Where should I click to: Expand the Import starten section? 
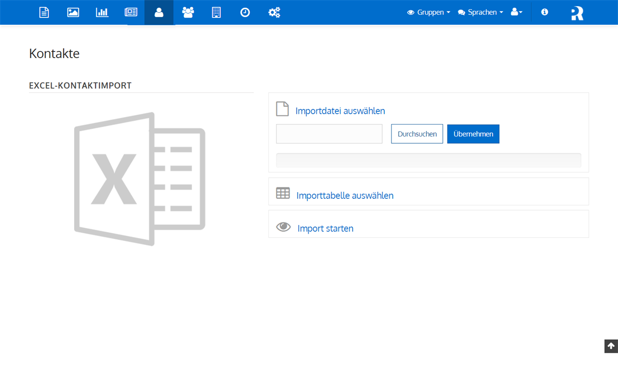pyautogui.click(x=325, y=228)
